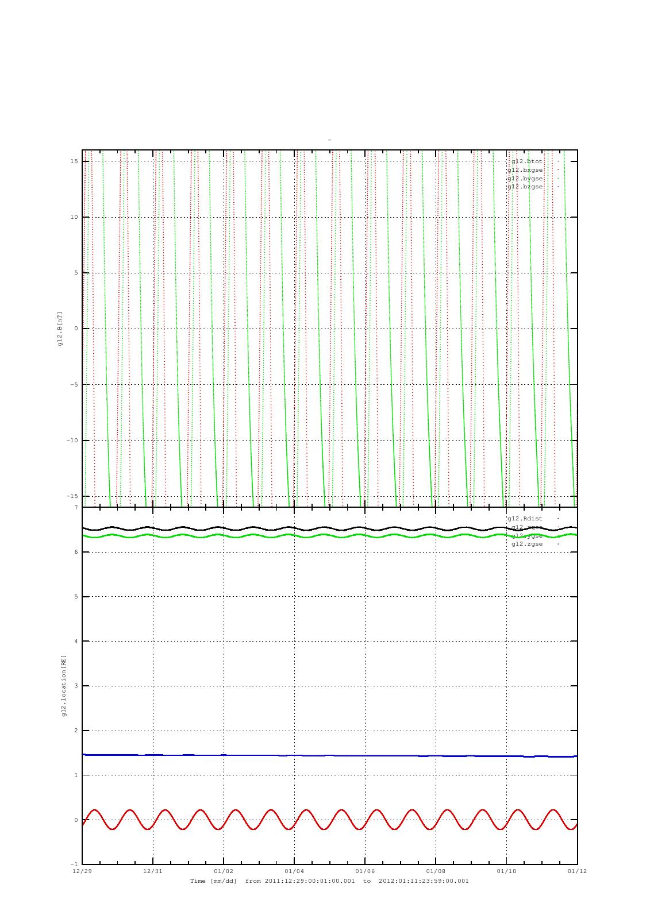This screenshot has height=919, width=650.
Task: Click the -1 tick on location axis
Action: click(75, 864)
